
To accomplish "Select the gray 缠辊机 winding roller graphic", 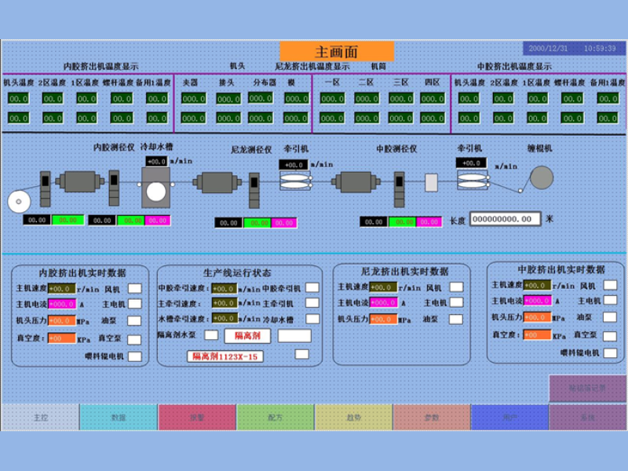I will pos(542,177).
